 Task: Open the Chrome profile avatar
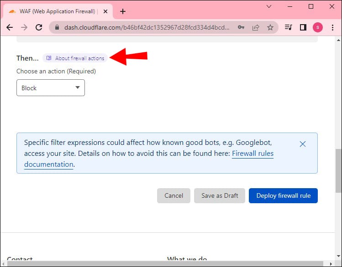pyautogui.click(x=318, y=27)
